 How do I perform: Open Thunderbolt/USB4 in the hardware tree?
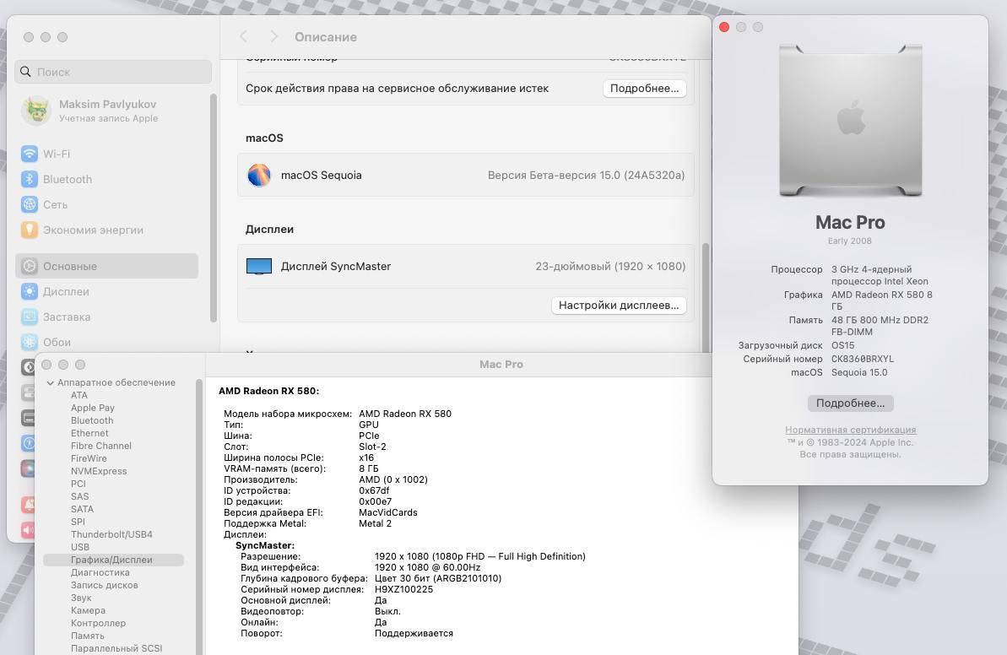pyautogui.click(x=111, y=534)
